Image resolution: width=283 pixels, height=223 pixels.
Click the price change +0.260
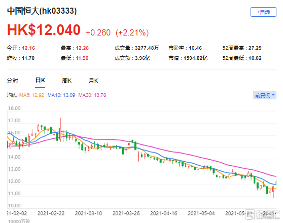pos(98,32)
